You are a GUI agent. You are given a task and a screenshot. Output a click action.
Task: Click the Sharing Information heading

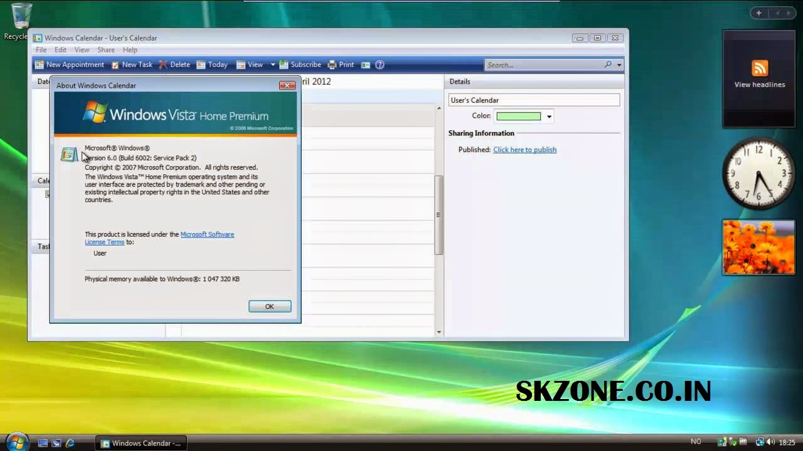pyautogui.click(x=481, y=133)
